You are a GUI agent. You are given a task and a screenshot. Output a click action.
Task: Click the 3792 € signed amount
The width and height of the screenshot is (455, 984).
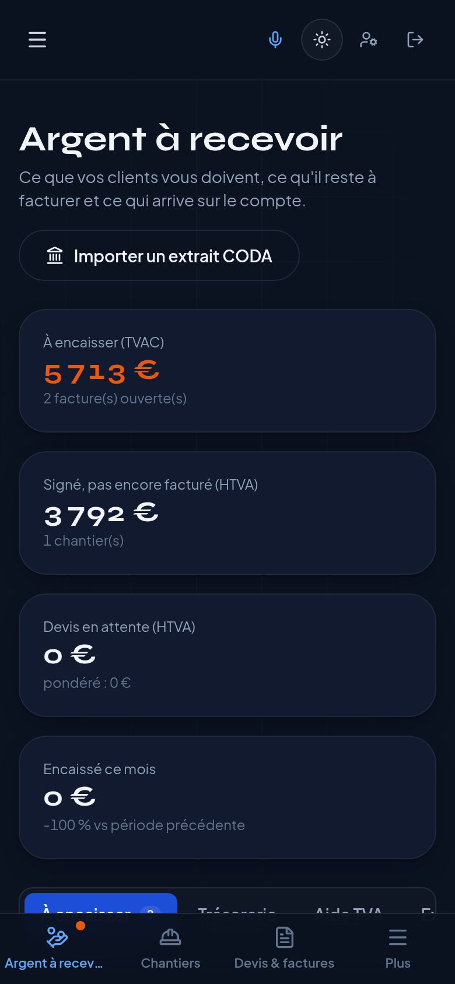(101, 514)
